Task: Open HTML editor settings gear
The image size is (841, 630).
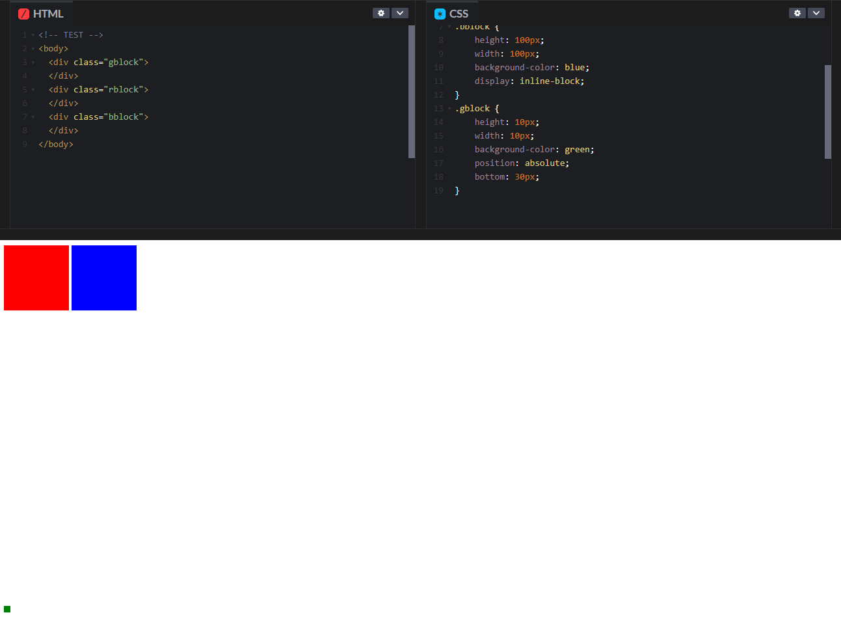Action: click(381, 13)
